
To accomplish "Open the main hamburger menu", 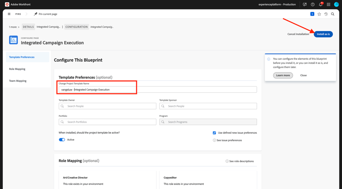I will point(9,14).
